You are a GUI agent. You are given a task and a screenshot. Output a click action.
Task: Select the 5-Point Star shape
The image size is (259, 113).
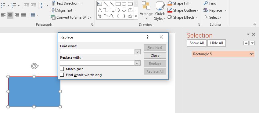pos(130,16)
